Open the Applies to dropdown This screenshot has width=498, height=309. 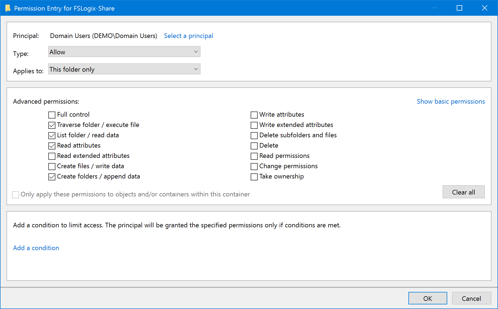point(124,69)
